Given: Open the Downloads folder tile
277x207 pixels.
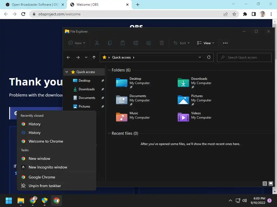Looking at the screenshot, I should click(194, 83).
